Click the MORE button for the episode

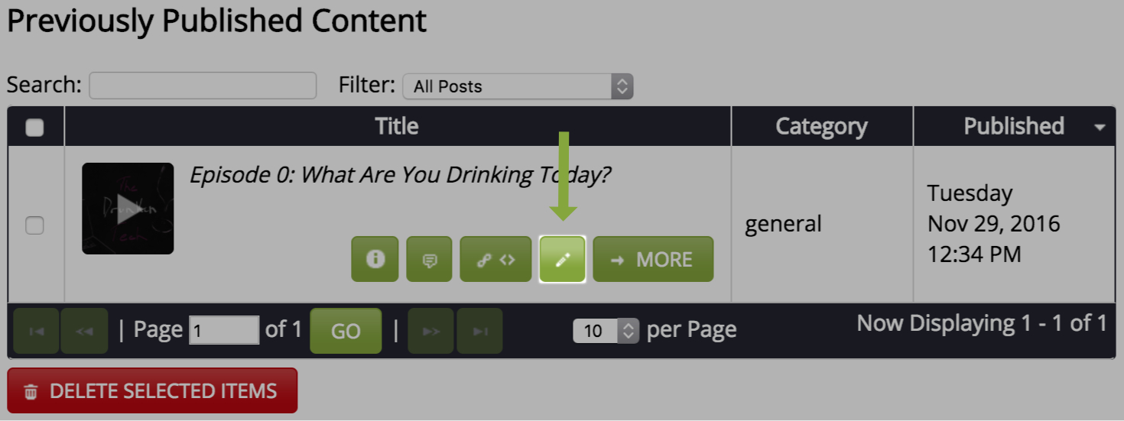click(x=653, y=259)
